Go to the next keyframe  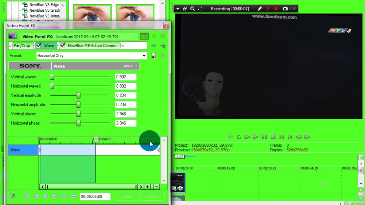pos(45,196)
